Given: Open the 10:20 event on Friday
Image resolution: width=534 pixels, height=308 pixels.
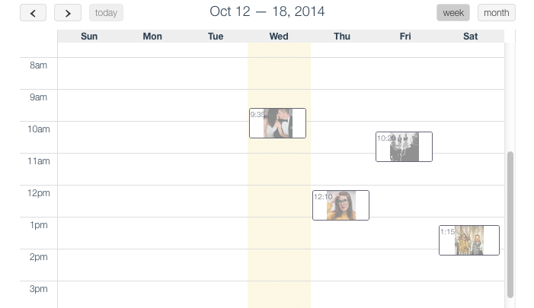Looking at the screenshot, I should pos(404,147).
